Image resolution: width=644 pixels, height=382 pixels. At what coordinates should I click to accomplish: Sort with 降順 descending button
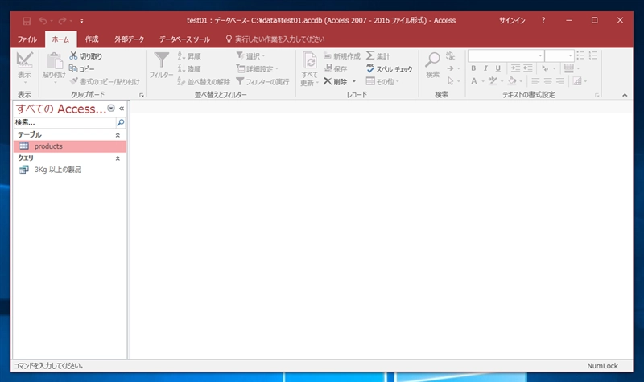click(189, 68)
